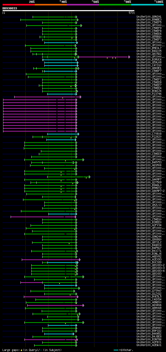The height and width of the screenshot is (352, 166).
Task: Open the UniRef100_Q9NIH1 hit
Action: click(148, 17)
